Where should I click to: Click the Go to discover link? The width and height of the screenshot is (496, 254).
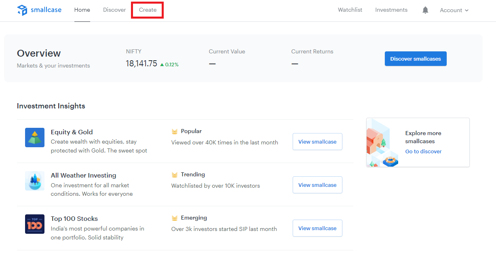[x=423, y=151]
